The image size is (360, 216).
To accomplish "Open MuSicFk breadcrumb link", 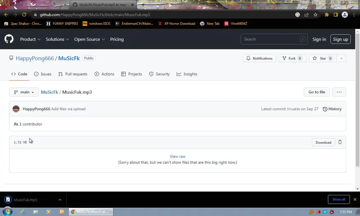I will click(49, 92).
